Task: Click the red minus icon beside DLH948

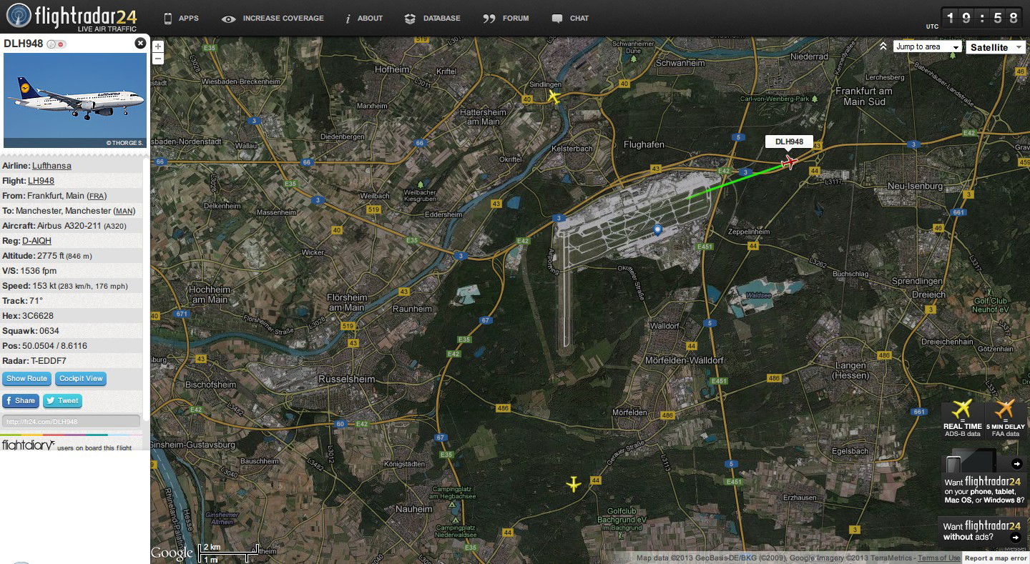Action: (61, 44)
